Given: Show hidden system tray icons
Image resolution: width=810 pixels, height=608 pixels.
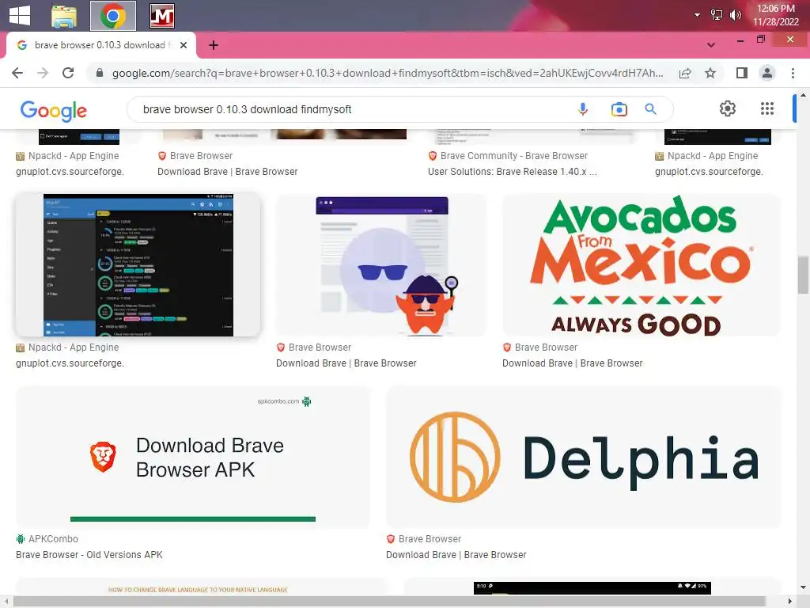Looking at the screenshot, I should point(698,15).
